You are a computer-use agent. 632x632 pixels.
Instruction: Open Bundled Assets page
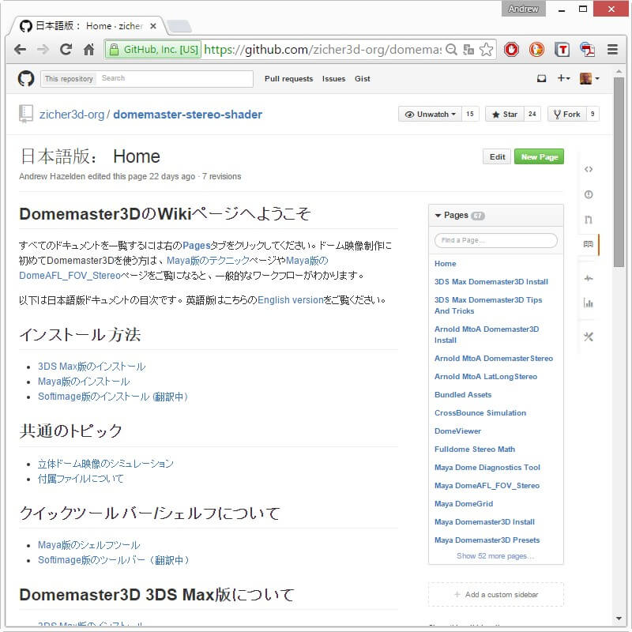click(x=463, y=394)
